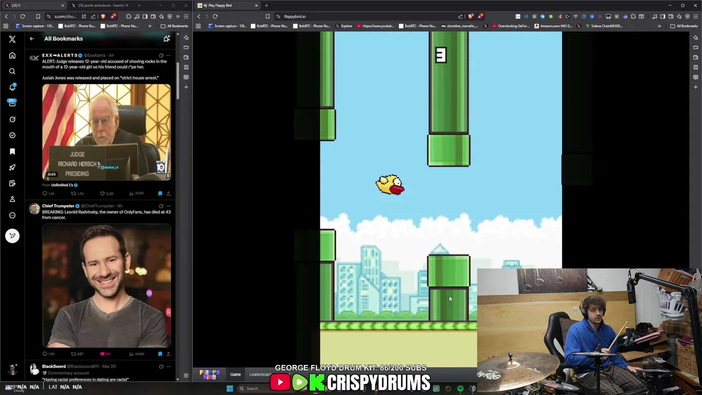Open X notifications bell
The image size is (702, 395).
(x=12, y=87)
